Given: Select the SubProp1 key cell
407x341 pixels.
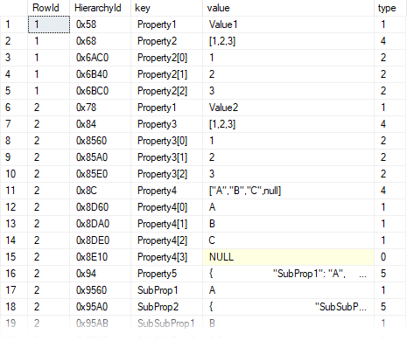Looking at the screenshot, I should (x=166, y=290).
